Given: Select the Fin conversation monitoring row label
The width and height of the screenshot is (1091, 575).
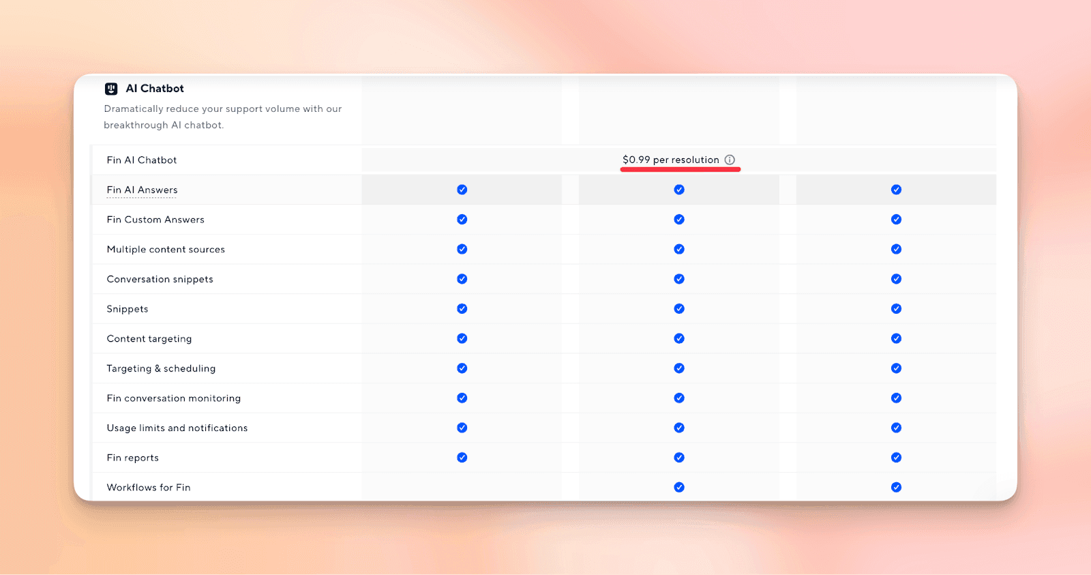Looking at the screenshot, I should [x=174, y=398].
